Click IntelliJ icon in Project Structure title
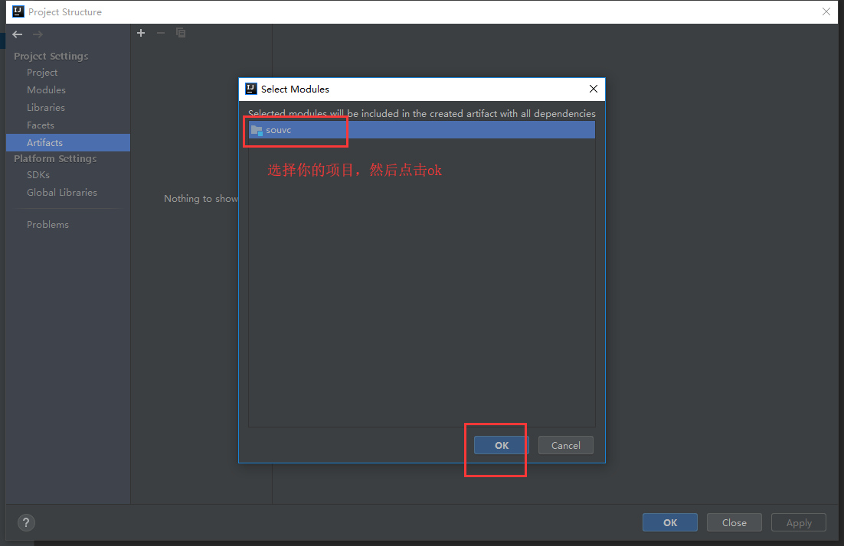This screenshot has height=546, width=844. click(x=18, y=11)
